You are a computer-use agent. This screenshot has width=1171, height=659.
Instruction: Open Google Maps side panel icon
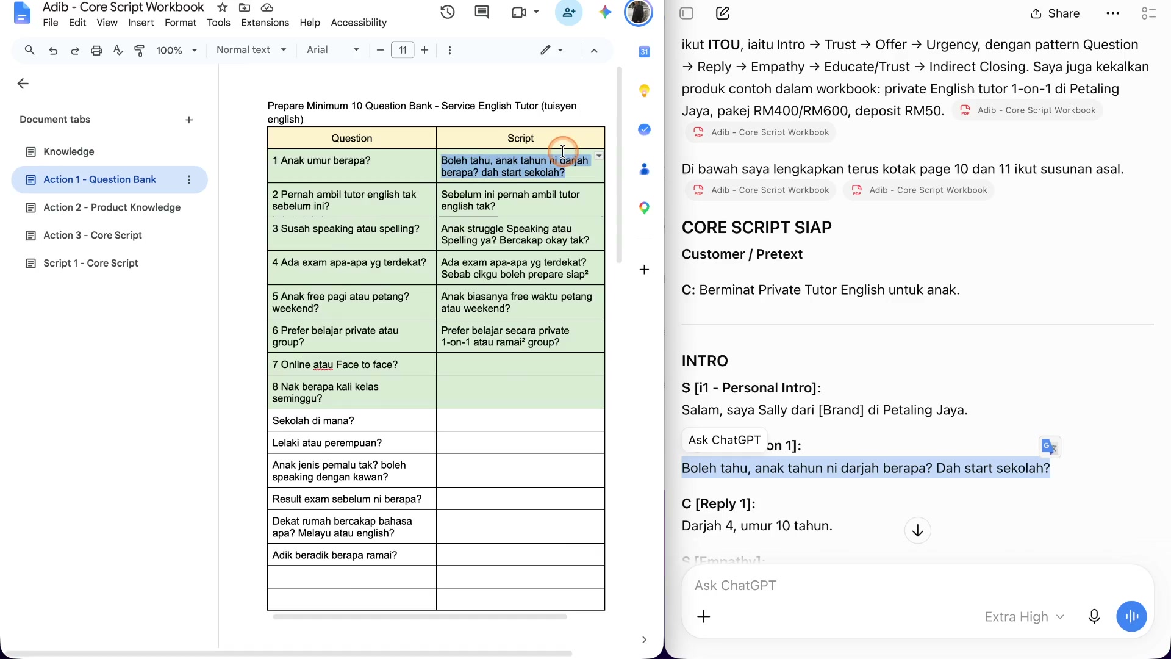coord(644,208)
